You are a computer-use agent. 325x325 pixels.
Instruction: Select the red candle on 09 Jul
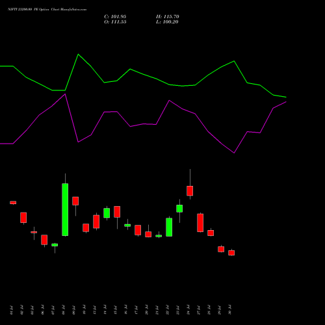pos(75,201)
